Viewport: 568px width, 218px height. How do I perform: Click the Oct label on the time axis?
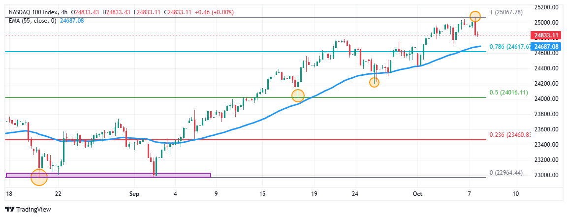point(417,194)
